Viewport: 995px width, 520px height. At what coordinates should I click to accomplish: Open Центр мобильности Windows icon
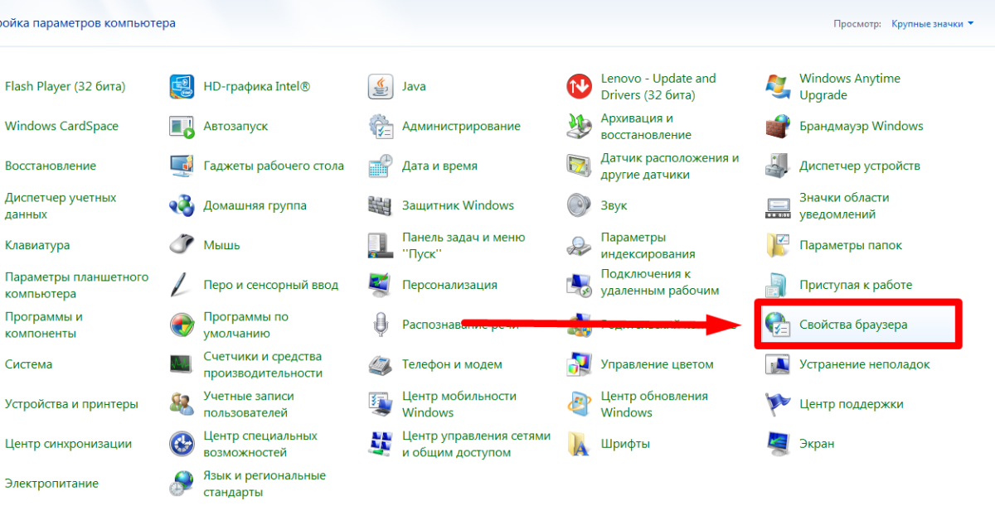pyautogui.click(x=381, y=404)
